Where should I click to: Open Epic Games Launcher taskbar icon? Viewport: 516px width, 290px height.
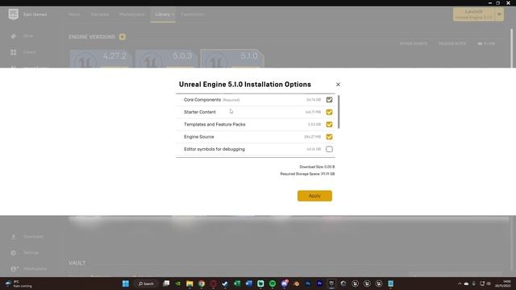tap(331, 284)
